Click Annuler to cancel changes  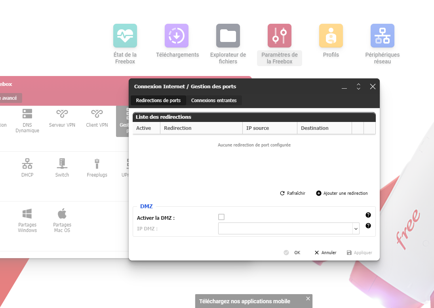pos(325,253)
